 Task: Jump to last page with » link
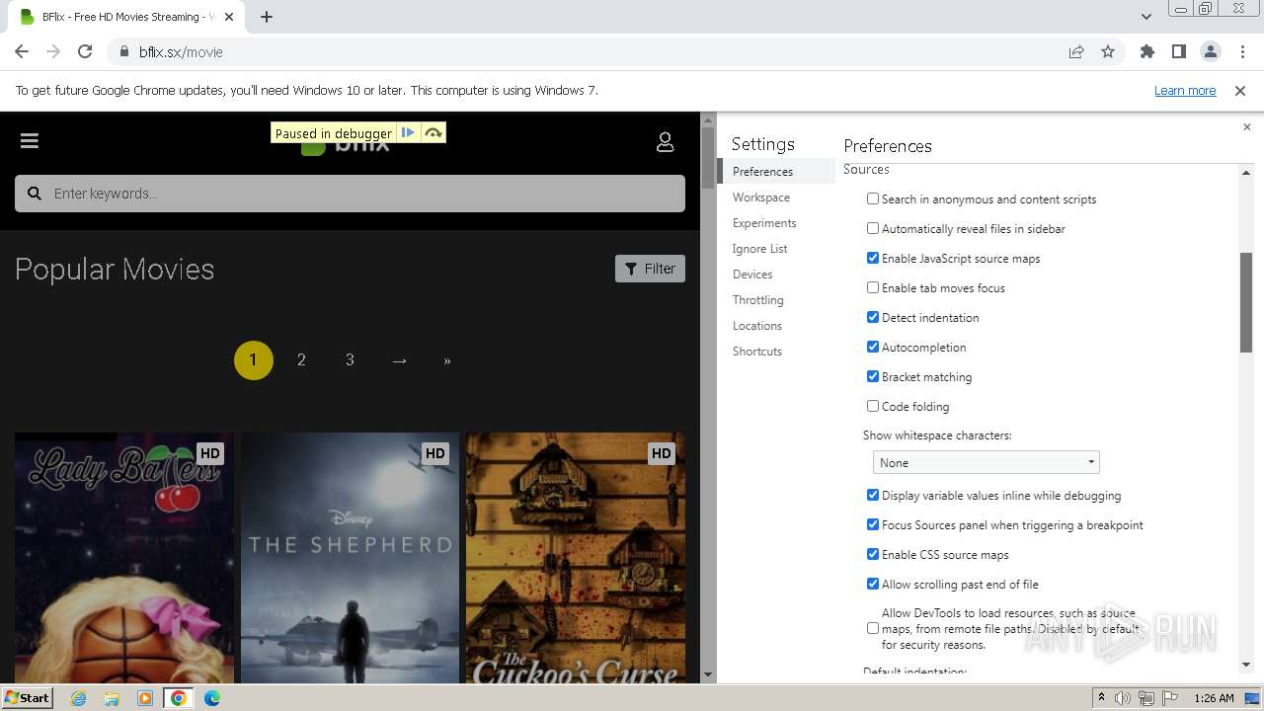tap(447, 360)
